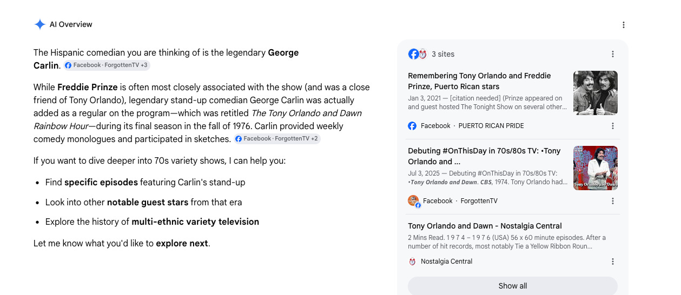Click the black-and-white Orlando and Prinze thumbnail
Image resolution: width=681 pixels, height=295 pixels.
coord(596,93)
